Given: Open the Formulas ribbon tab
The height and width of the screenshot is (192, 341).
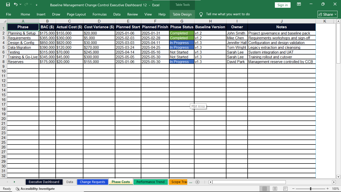Looking at the screenshot, I should click(100, 14).
